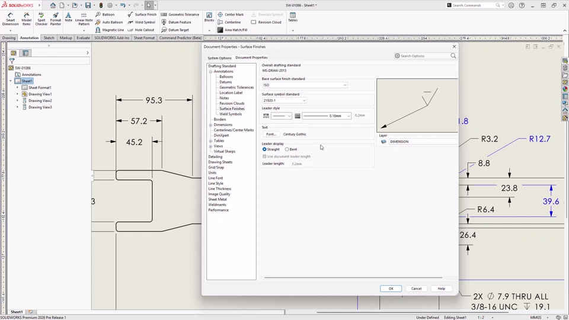Viewport: 569px width, 320px height.
Task: Toggle Use document leader length checkbox
Action: coord(265,156)
